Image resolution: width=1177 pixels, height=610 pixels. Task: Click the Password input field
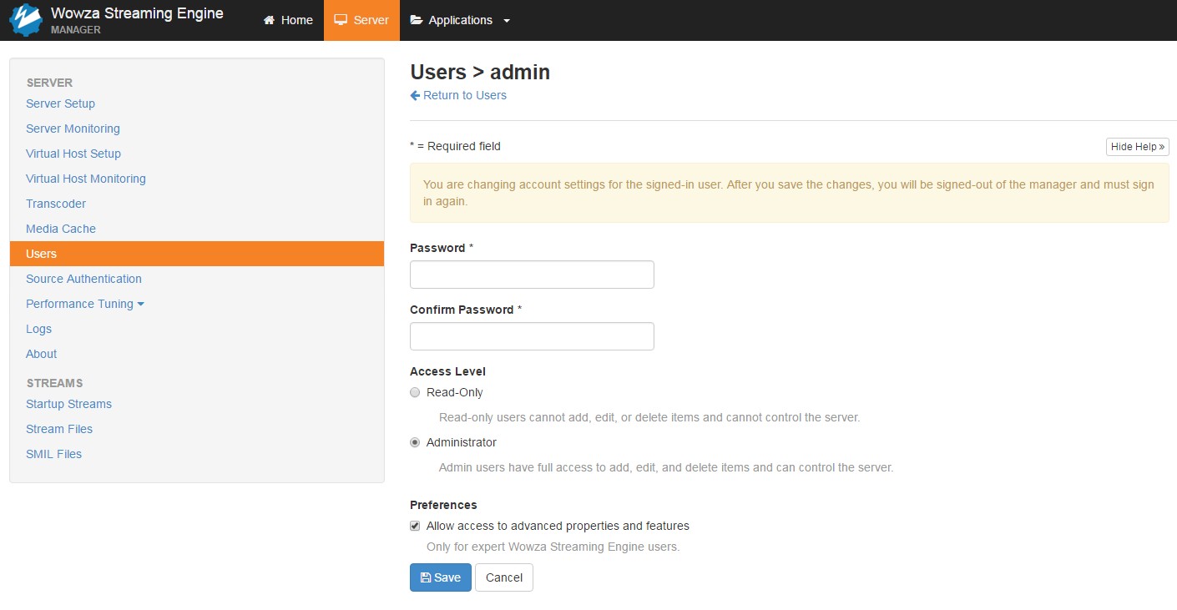point(532,275)
